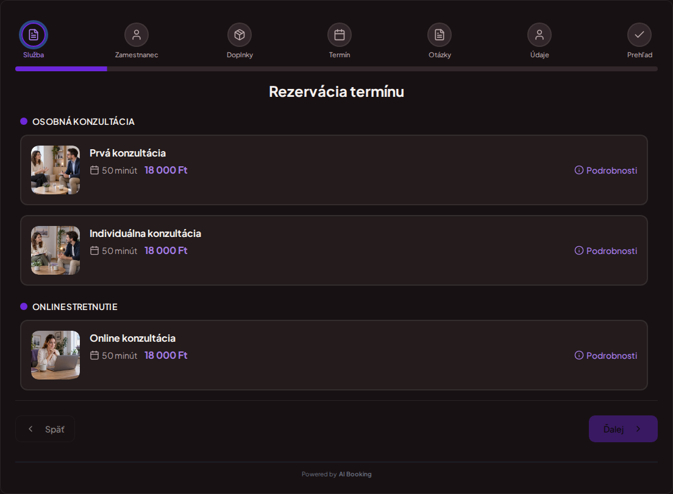Click the Doplnky step label
Screen dimensions: 673x494
click(240, 55)
